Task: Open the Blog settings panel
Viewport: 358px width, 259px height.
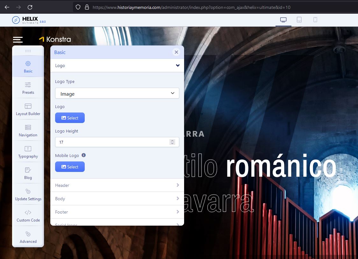Action: pyautogui.click(x=28, y=173)
